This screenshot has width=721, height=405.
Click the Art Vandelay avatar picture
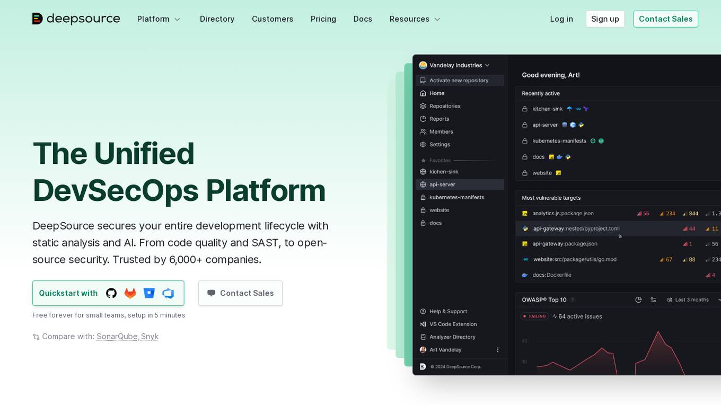pos(423,350)
